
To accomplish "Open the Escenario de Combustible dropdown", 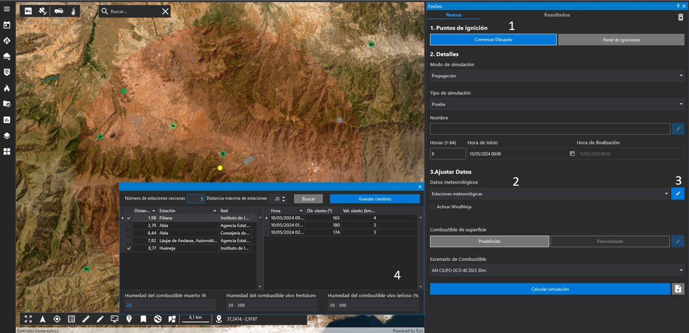I will [557, 270].
